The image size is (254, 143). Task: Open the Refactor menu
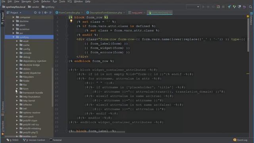pyautogui.click(x=46, y=2)
